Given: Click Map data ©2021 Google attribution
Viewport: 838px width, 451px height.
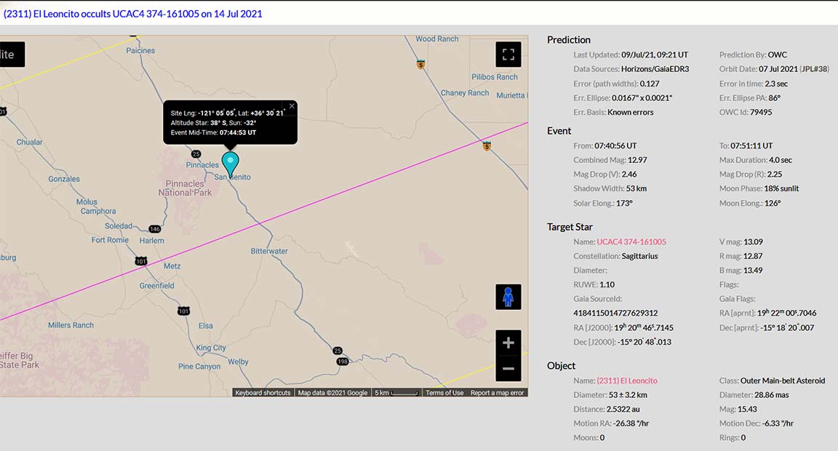Looking at the screenshot, I should 332,393.
